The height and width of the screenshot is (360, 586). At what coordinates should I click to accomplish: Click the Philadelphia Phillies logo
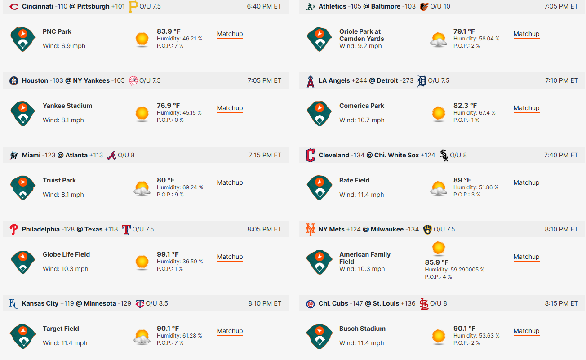[x=14, y=229]
